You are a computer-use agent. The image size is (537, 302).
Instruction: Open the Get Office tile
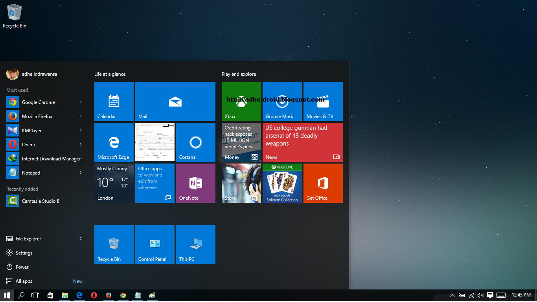(323, 183)
